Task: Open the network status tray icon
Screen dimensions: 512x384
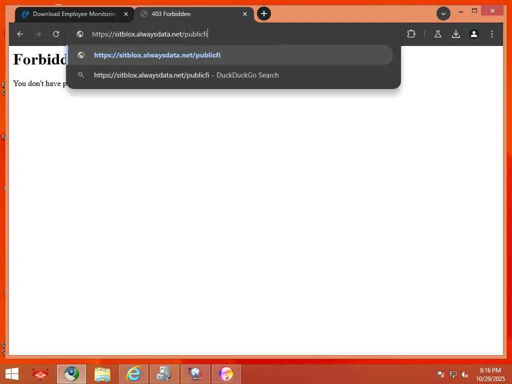Action: (453, 374)
